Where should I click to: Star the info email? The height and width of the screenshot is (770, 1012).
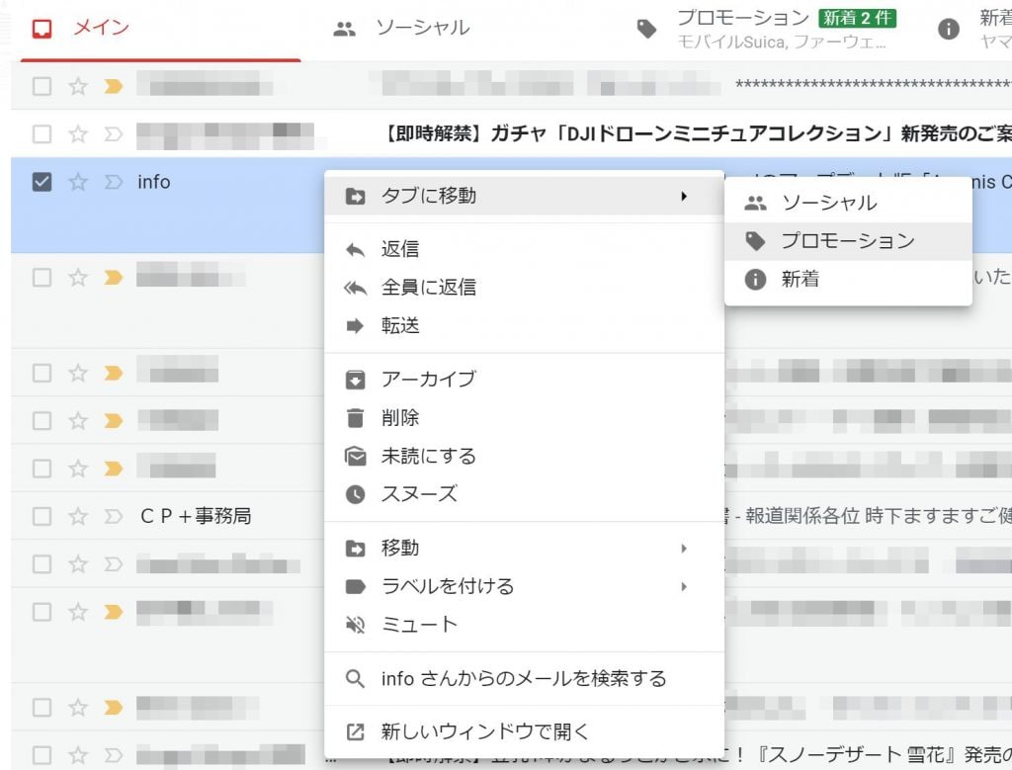pos(78,182)
